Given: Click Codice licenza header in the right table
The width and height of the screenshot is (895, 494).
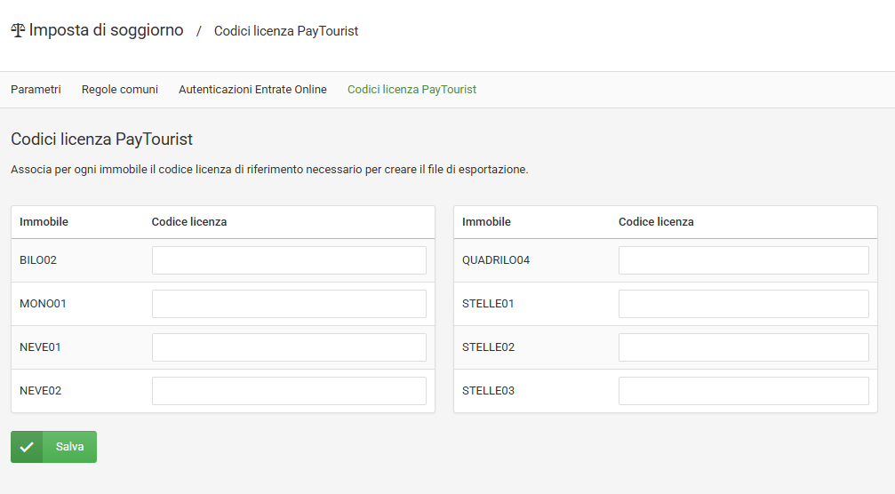Looking at the screenshot, I should 657,222.
